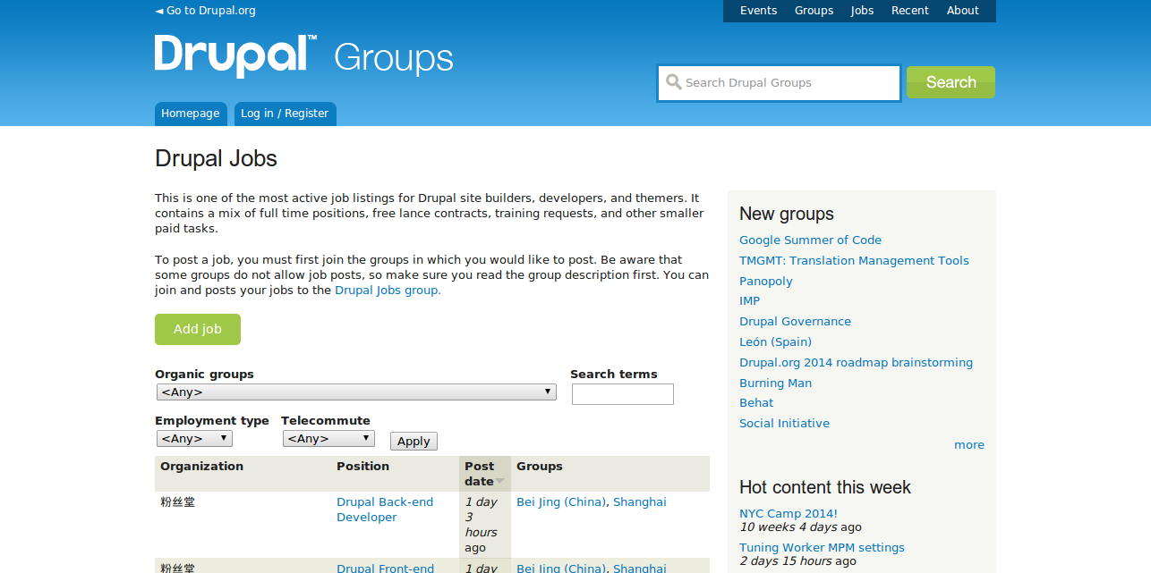Viewport: 1151px width, 573px height.
Task: Open Shanghai group in first row
Action: coord(640,502)
